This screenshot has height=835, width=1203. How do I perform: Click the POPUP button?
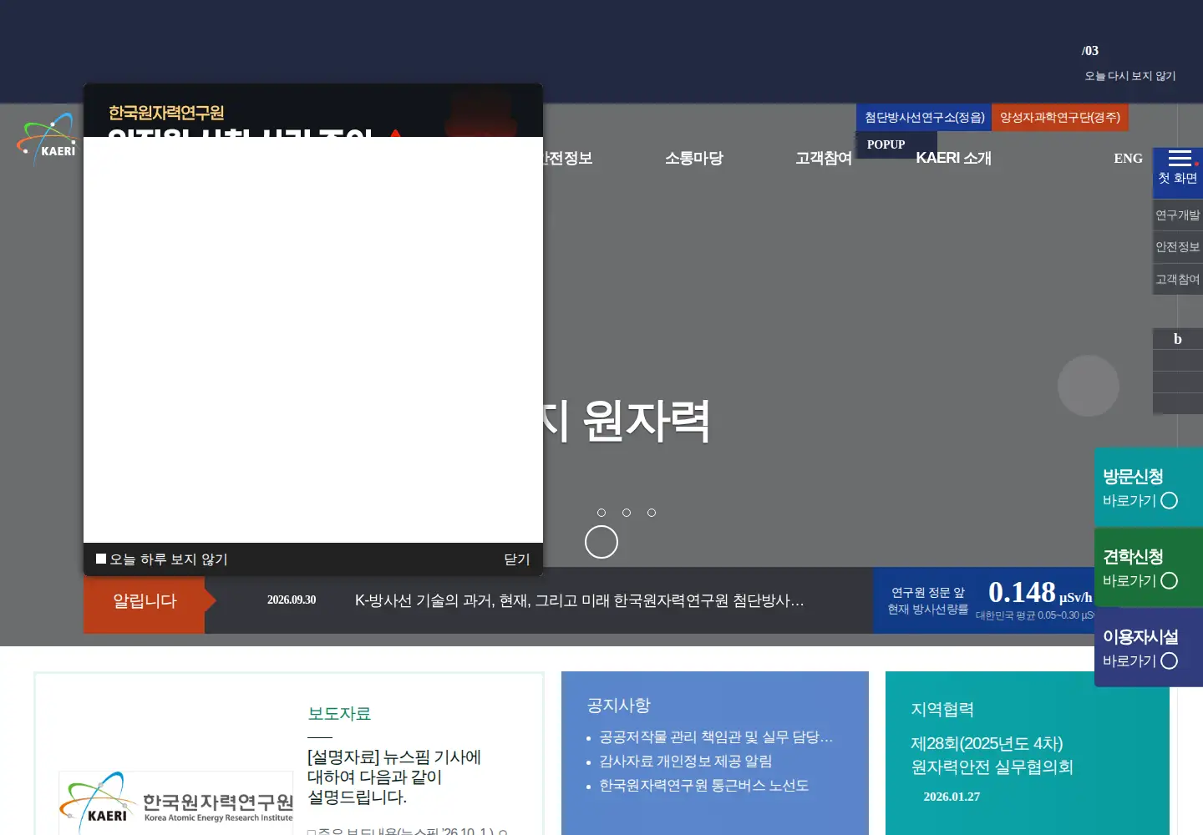pos(886,144)
